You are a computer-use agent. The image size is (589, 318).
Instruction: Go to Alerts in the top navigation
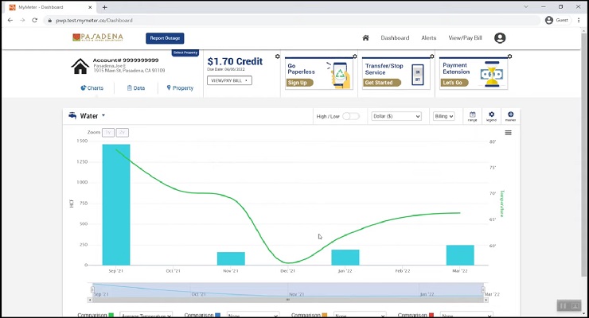428,37
